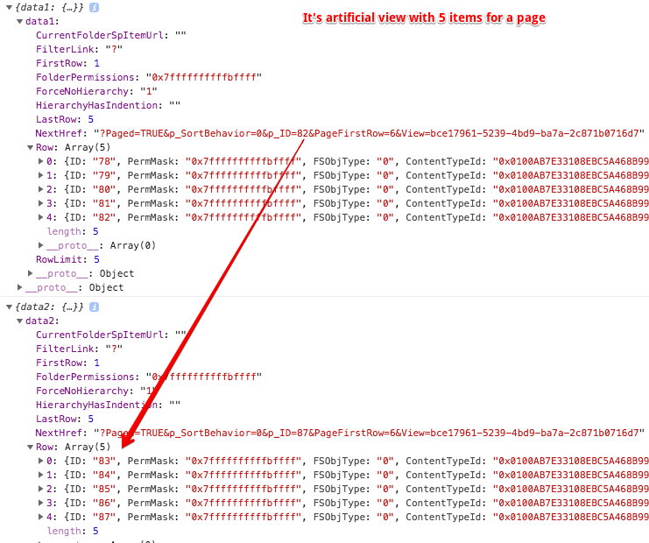Click ForceNoHierarchy property in data1
This screenshot has width=649, height=543.
(x=96, y=91)
